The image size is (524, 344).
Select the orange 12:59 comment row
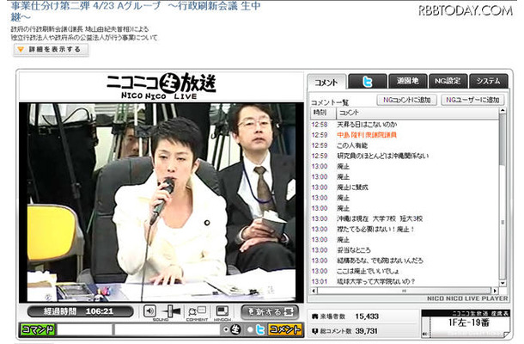pyautogui.click(x=405, y=135)
